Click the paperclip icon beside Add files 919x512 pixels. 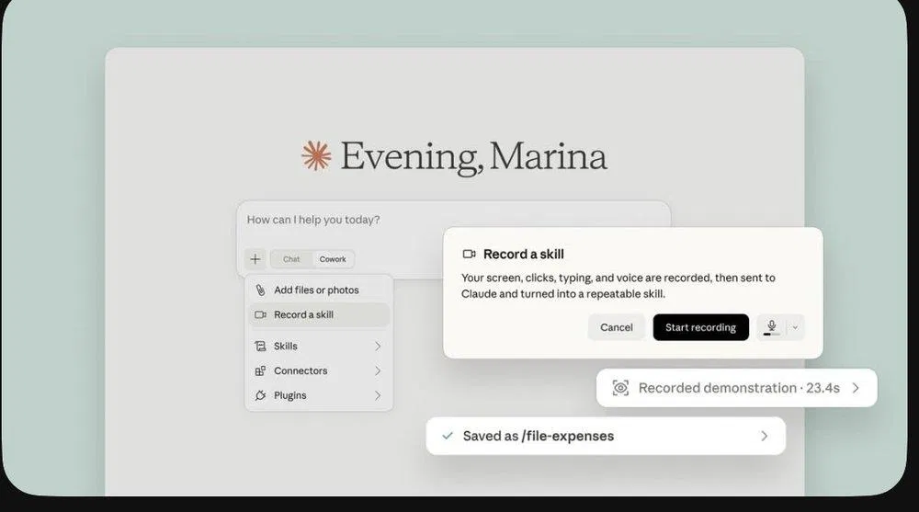[260, 290]
